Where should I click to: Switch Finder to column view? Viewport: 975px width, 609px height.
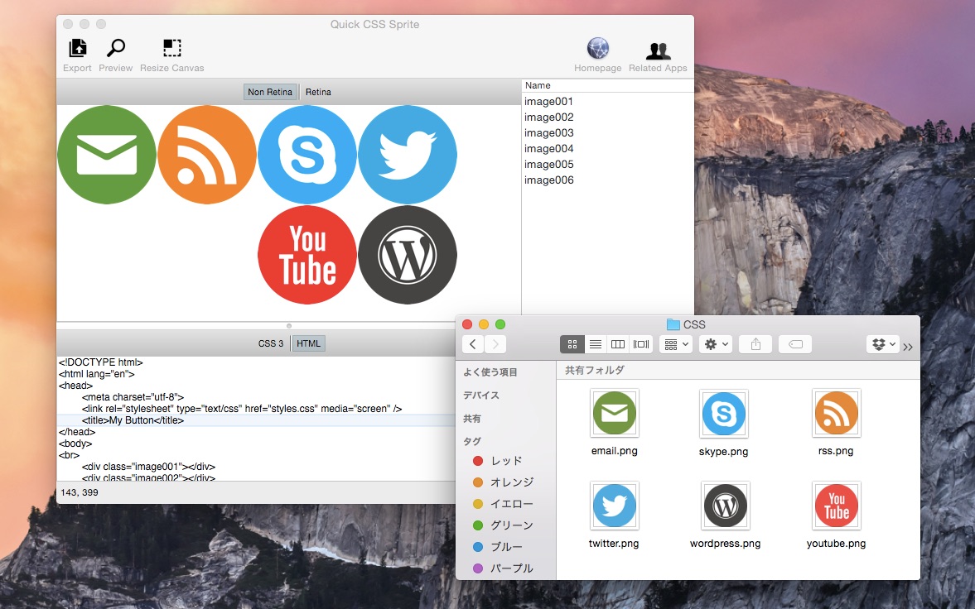617,344
